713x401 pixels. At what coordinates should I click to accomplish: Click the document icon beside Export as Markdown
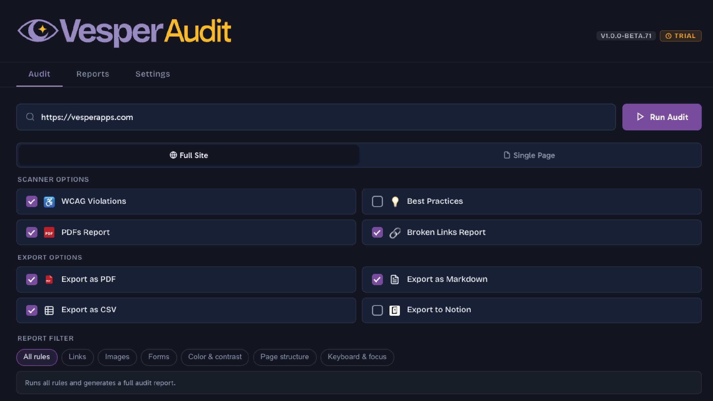pyautogui.click(x=395, y=280)
